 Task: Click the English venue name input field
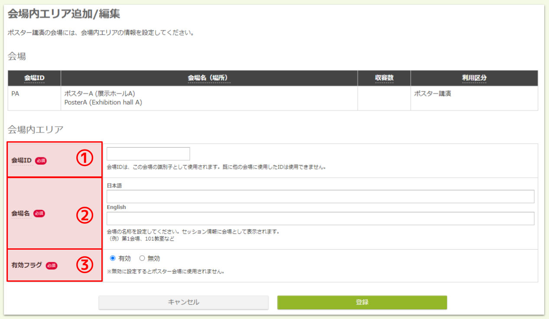click(320, 218)
